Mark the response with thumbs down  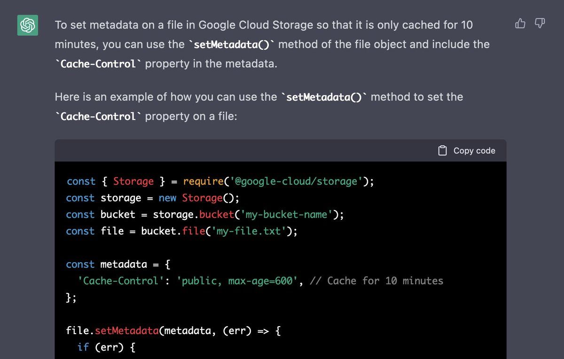(x=540, y=23)
